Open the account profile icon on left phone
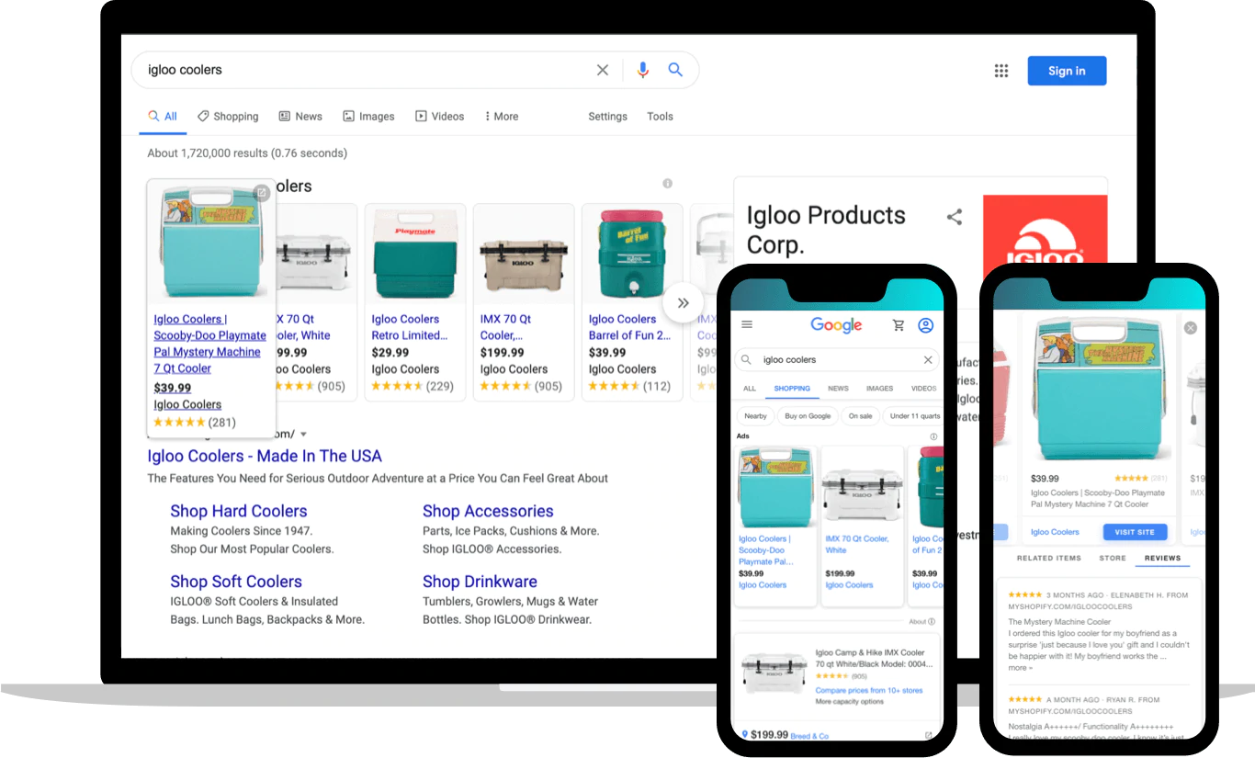The width and height of the screenshot is (1255, 758). (925, 325)
